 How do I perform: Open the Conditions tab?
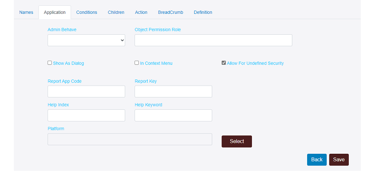pos(87,12)
